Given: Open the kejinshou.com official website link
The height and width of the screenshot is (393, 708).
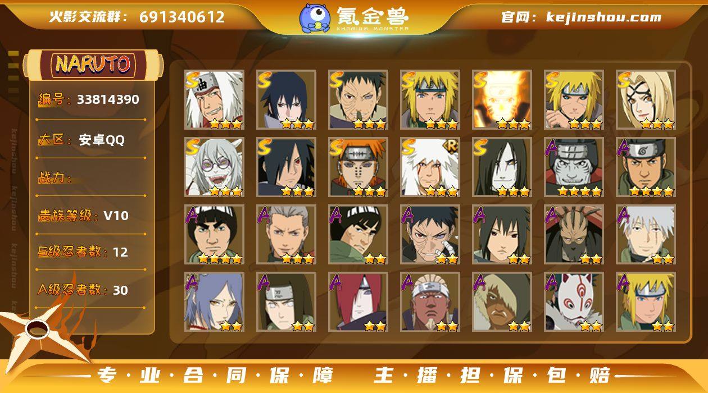Looking at the screenshot, I should [582, 17].
